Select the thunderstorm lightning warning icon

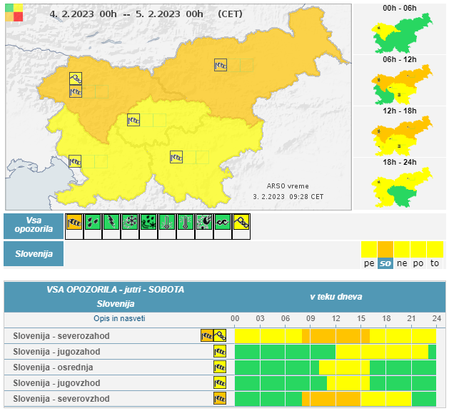coord(111,222)
